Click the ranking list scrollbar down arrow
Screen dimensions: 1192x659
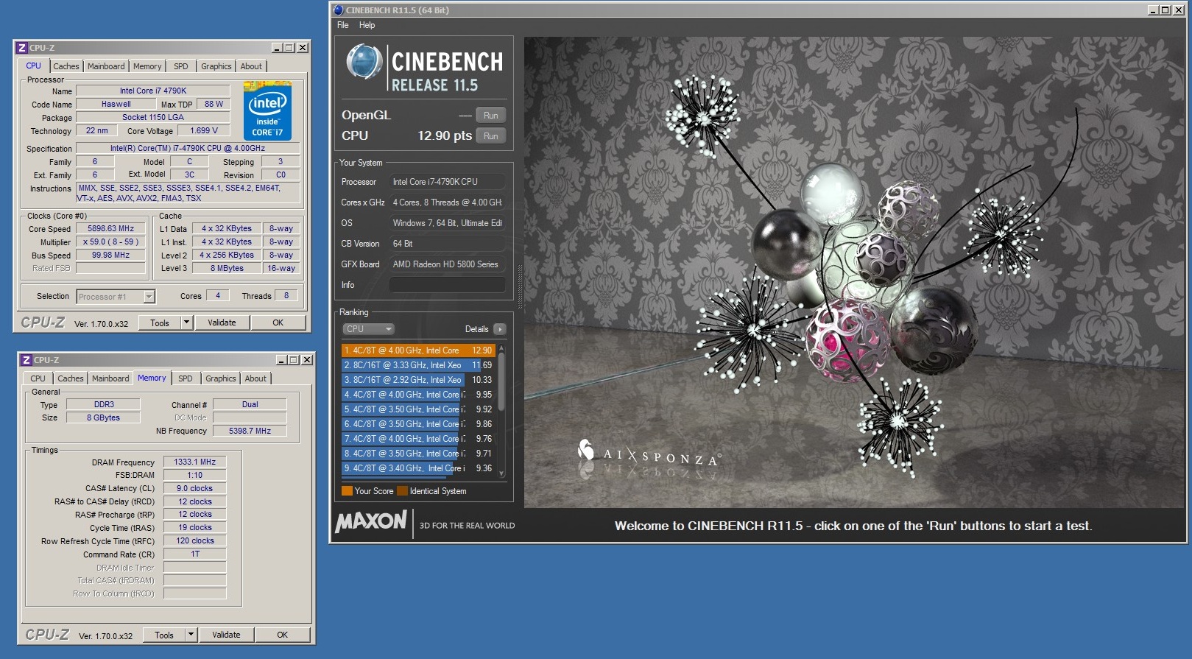click(502, 473)
